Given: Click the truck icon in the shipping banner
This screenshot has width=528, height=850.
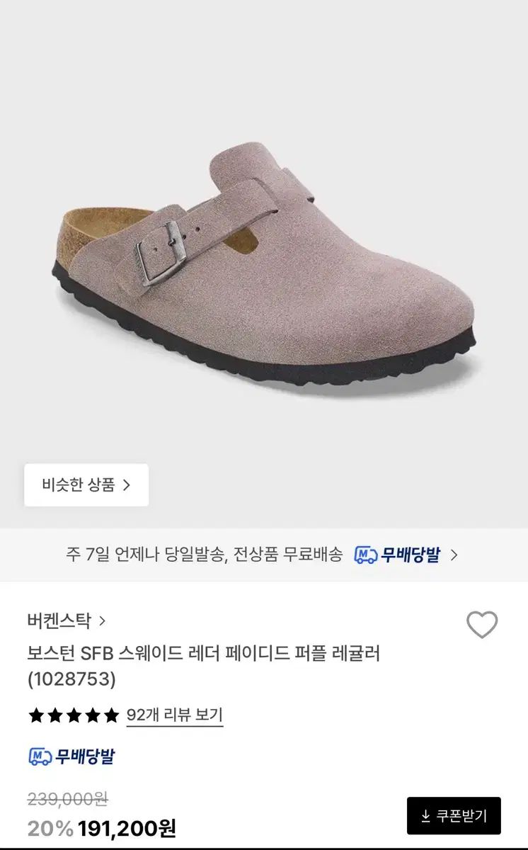Looking at the screenshot, I should [365, 555].
